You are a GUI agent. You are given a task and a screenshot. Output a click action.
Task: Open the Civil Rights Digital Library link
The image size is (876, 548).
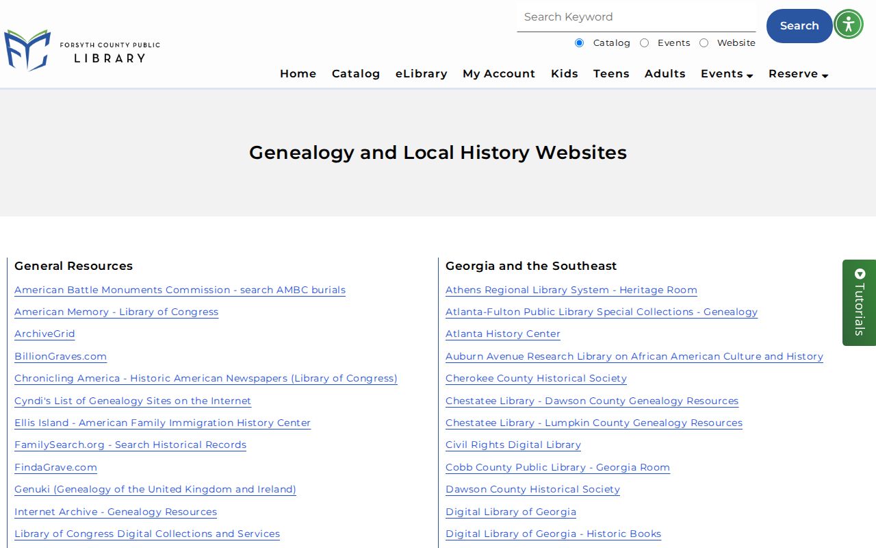click(513, 445)
